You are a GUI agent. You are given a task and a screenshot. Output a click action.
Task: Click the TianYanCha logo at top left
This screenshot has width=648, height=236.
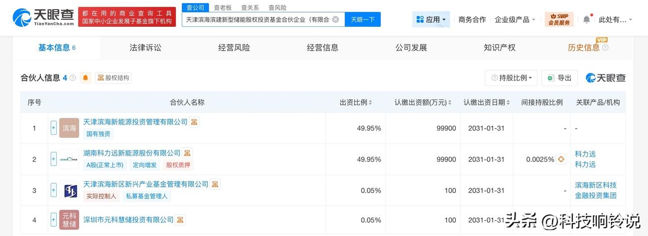click(x=43, y=18)
